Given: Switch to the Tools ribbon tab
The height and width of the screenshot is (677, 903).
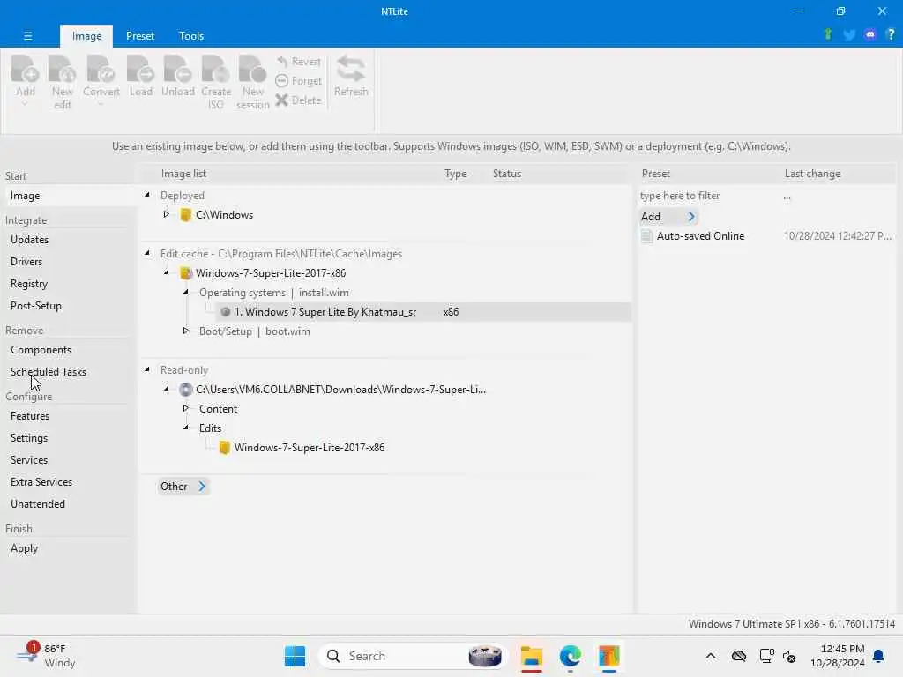Looking at the screenshot, I should (x=191, y=35).
